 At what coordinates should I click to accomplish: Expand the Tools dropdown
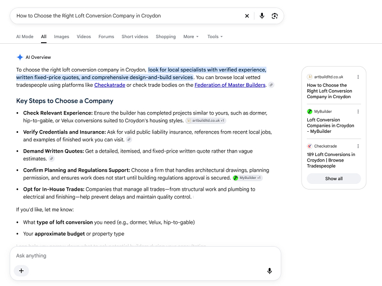pyautogui.click(x=215, y=36)
